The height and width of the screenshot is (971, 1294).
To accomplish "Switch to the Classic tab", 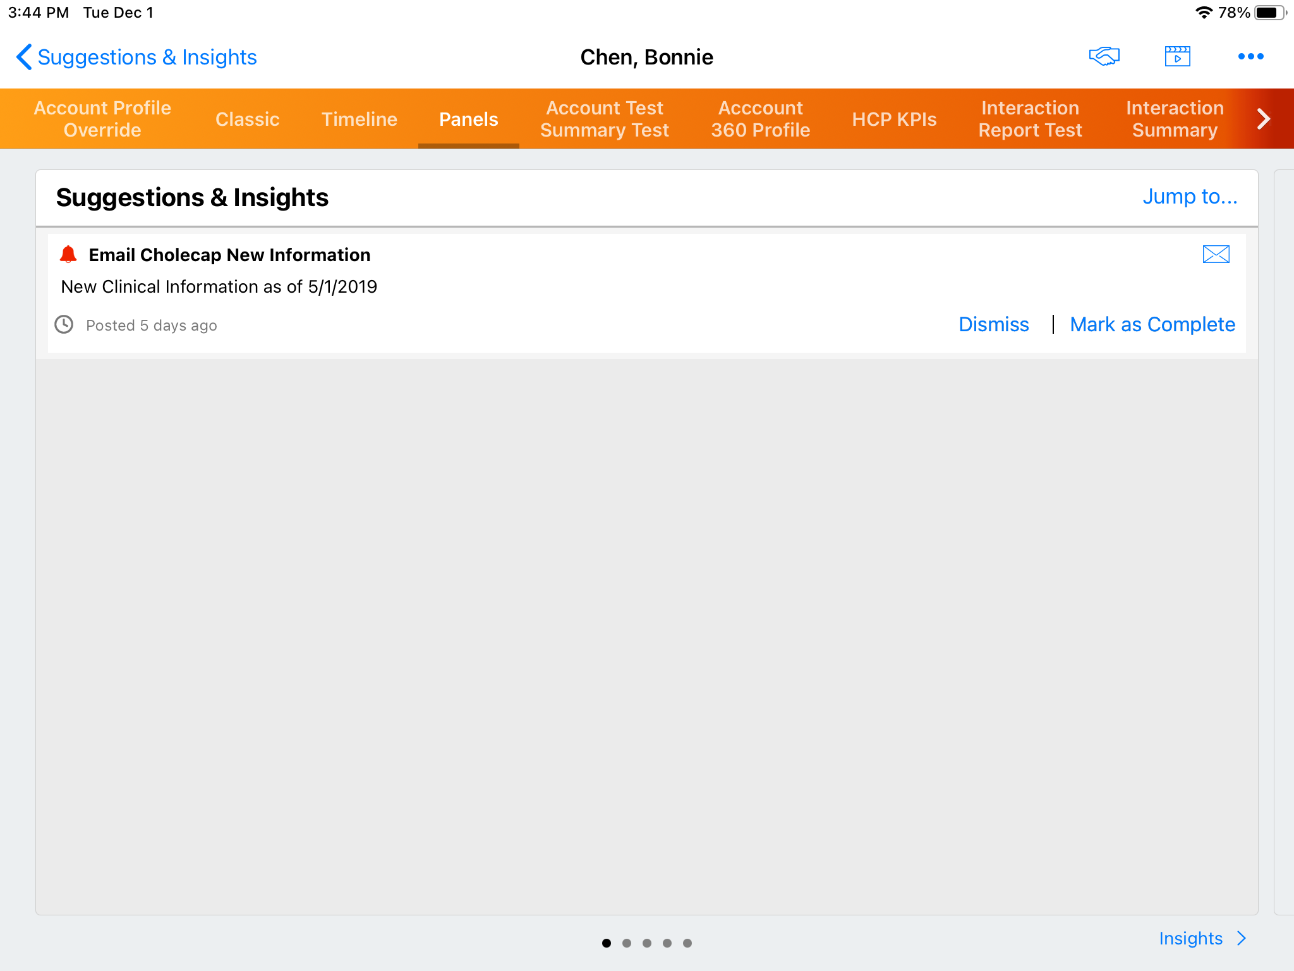I will 247,119.
